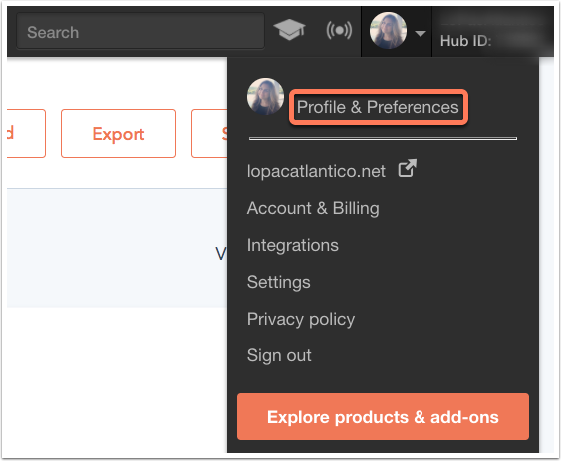Click the partially hidden button right of Export
This screenshot has width=561, height=461.
209,133
